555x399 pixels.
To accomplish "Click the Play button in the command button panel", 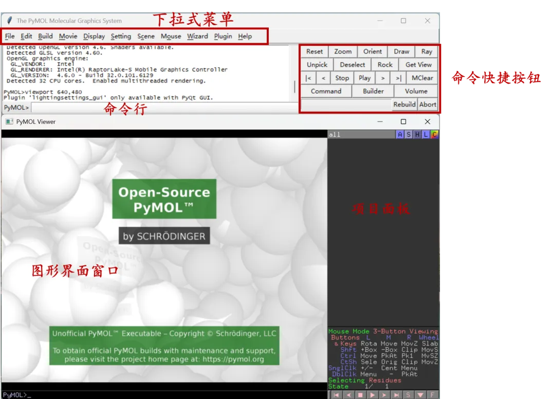I will (x=364, y=78).
